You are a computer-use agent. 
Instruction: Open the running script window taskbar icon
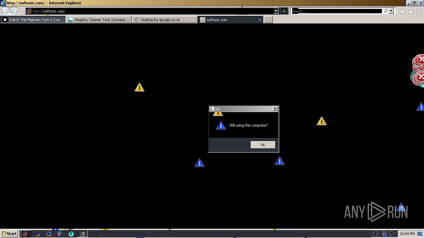[x=82, y=234]
